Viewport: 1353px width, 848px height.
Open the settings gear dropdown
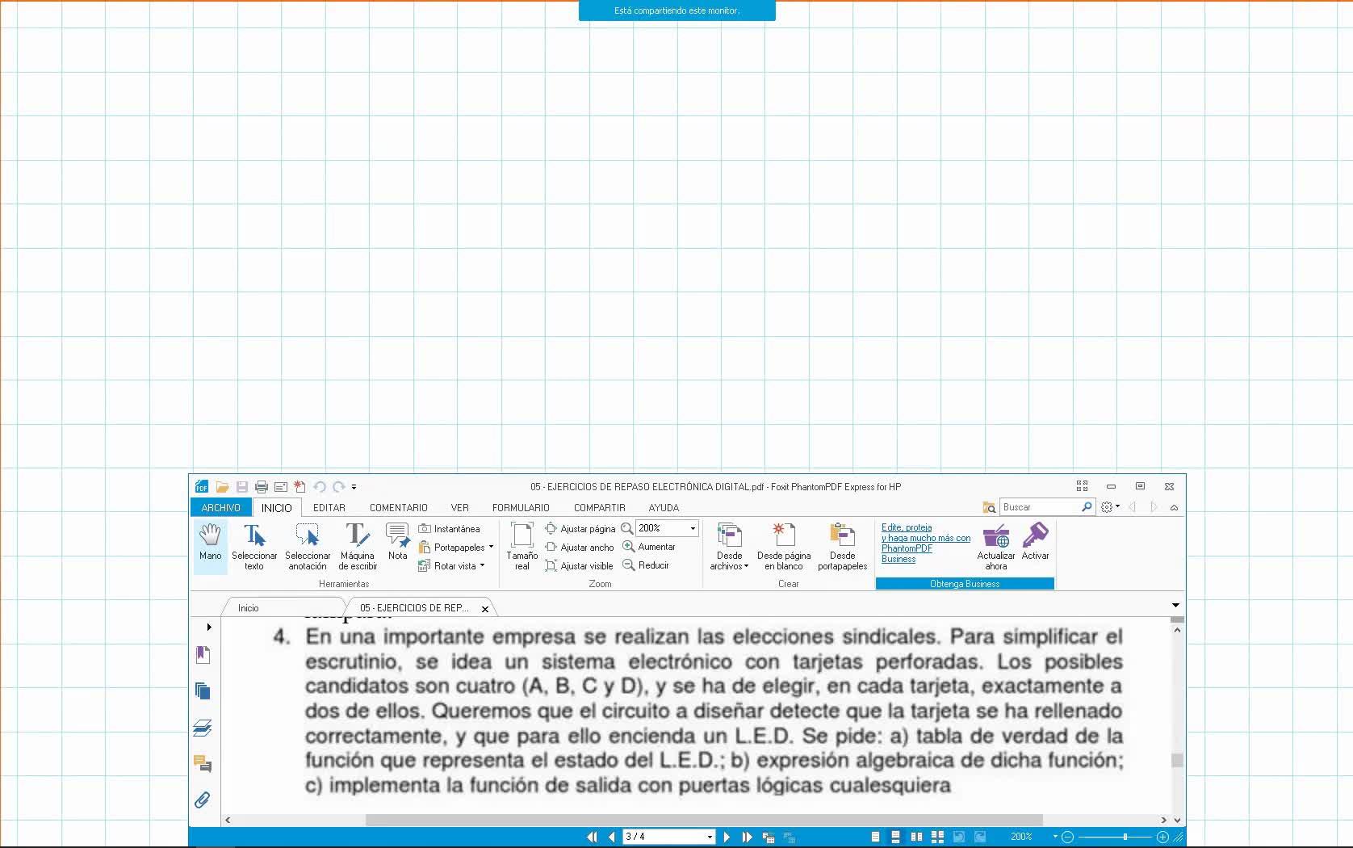[1111, 507]
